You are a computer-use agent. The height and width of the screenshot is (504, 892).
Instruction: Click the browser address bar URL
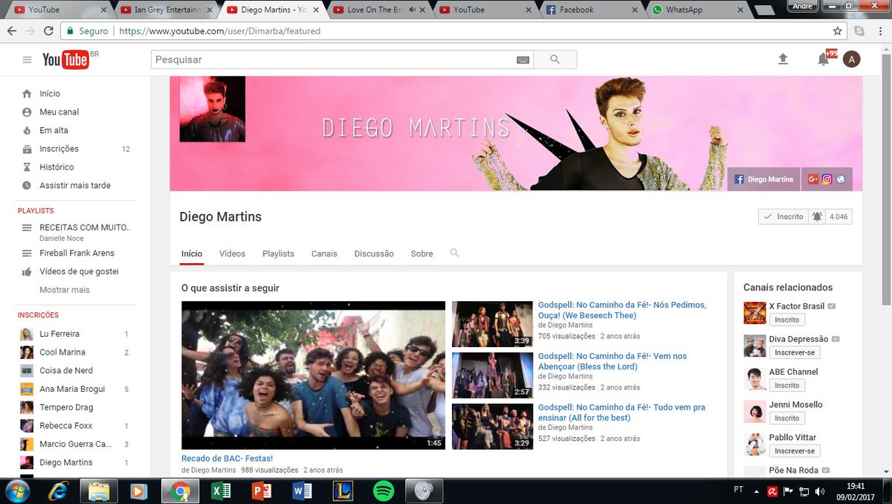(221, 31)
